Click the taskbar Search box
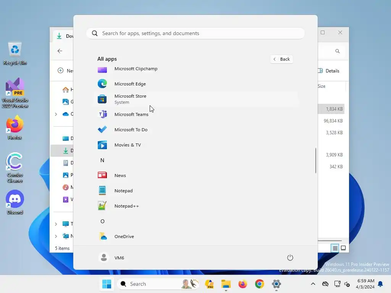Screen dimensions: 391x293 (158, 284)
